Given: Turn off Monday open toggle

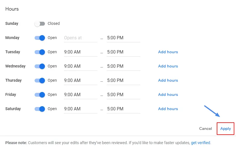Looking at the screenshot, I should pos(40,38).
